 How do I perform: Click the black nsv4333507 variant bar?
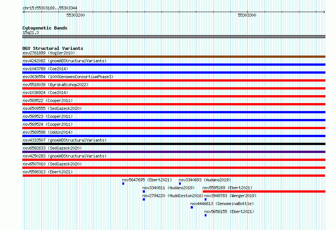(x=174, y=144)
